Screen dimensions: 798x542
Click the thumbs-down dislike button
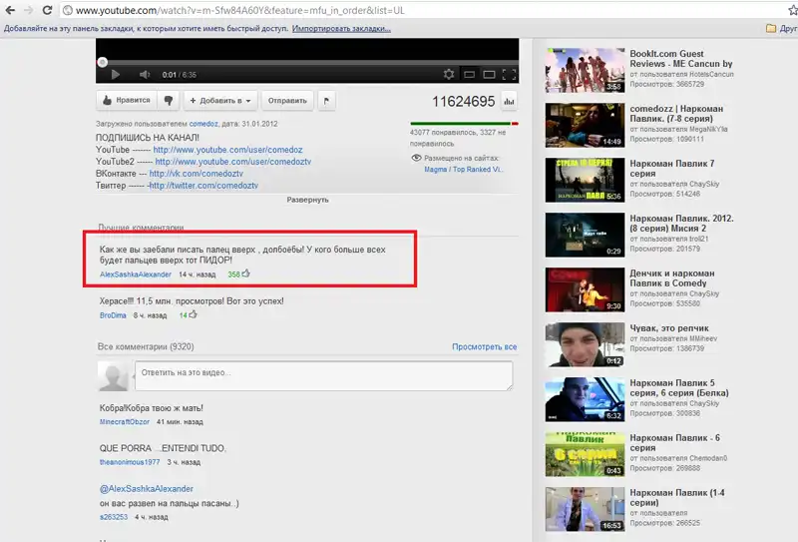[170, 101]
